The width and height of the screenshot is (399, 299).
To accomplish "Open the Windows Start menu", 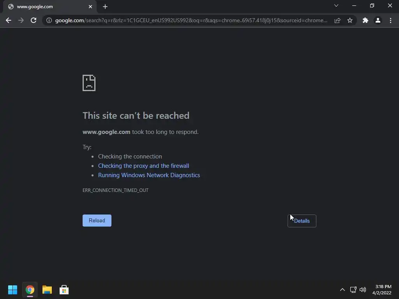I will (x=12, y=290).
